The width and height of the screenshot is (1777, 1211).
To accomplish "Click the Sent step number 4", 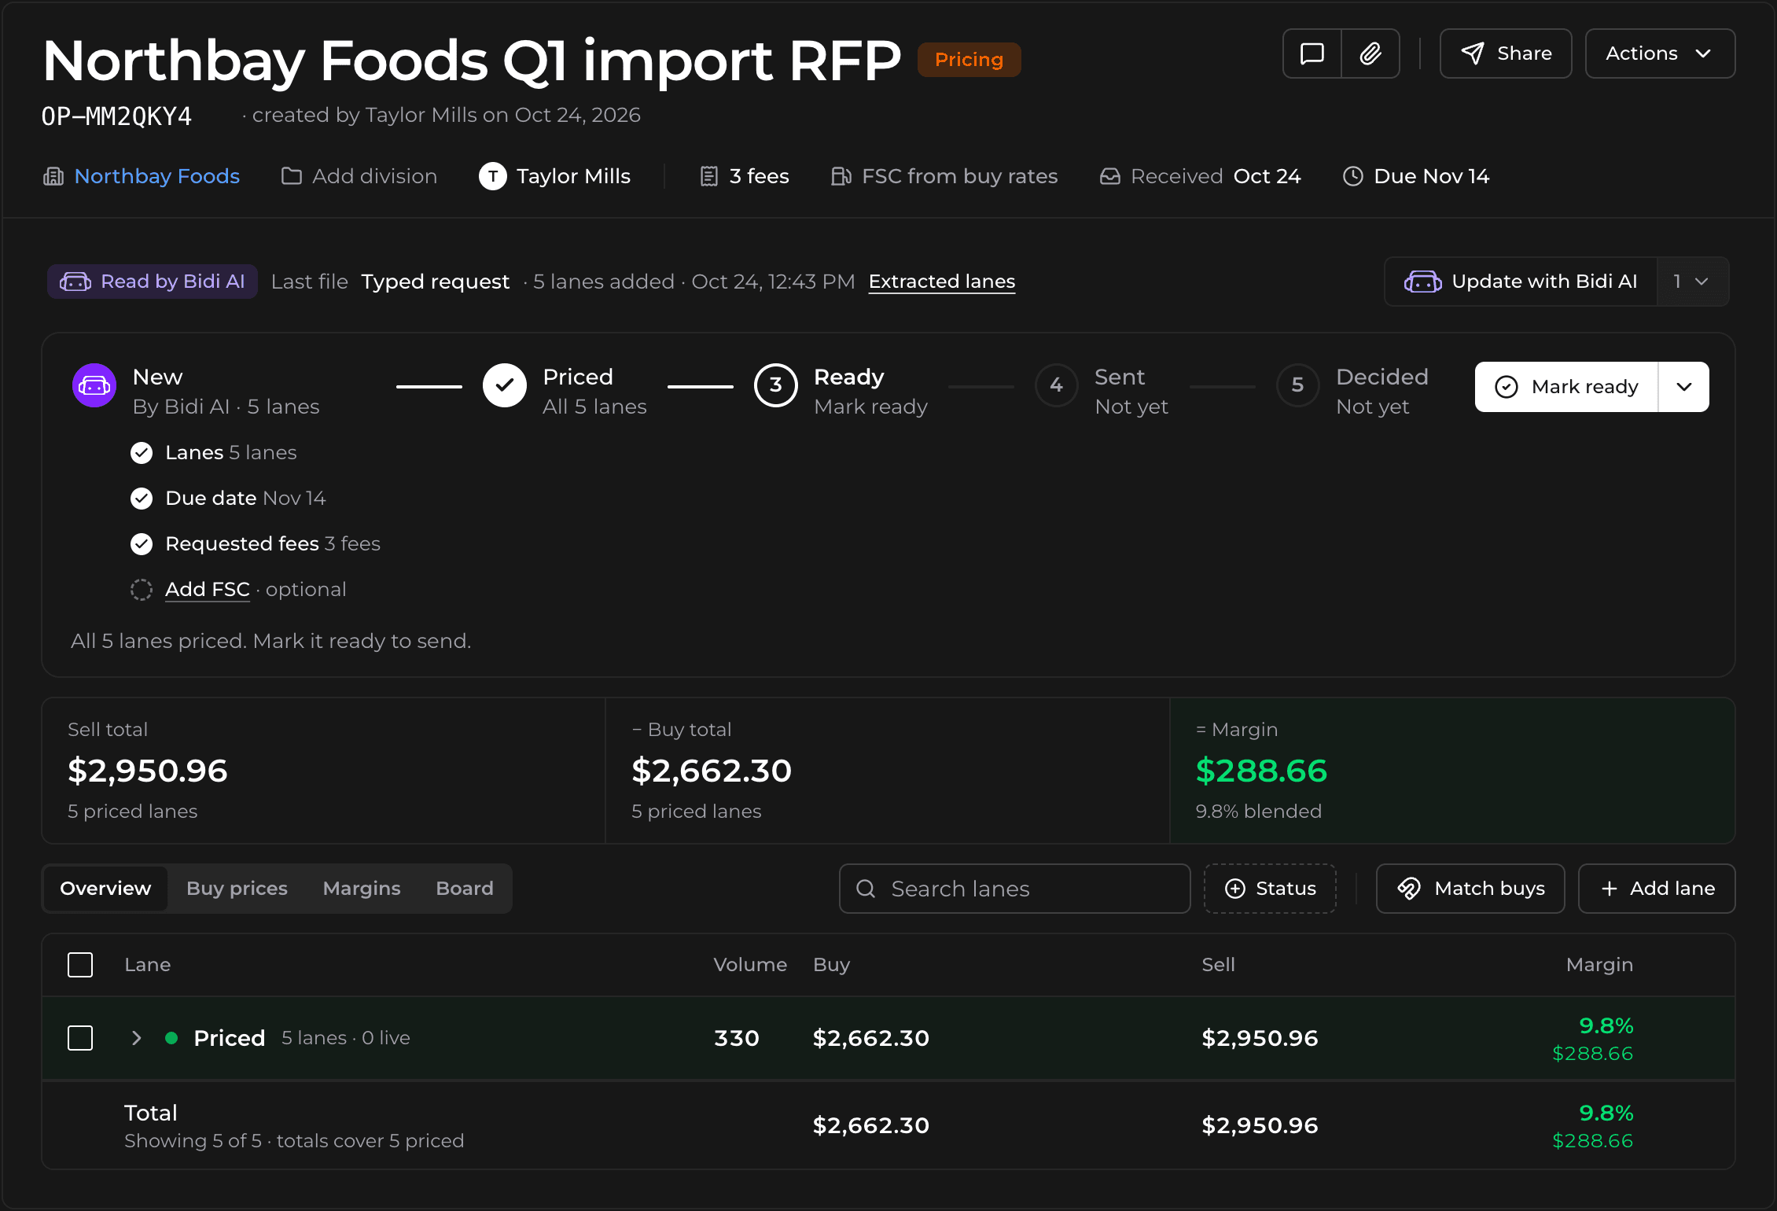I will click(1057, 385).
